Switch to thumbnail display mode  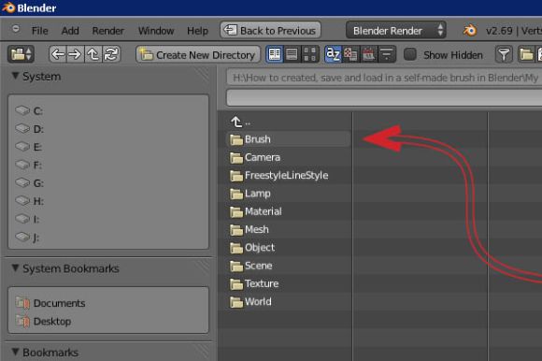pyautogui.click(x=310, y=54)
